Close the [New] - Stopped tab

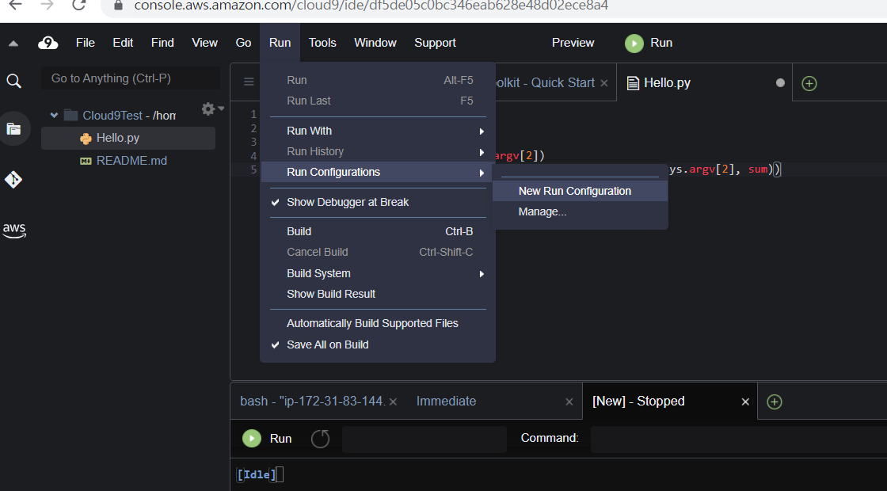pos(745,402)
